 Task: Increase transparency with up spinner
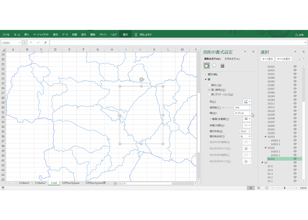(x=250, y=107)
